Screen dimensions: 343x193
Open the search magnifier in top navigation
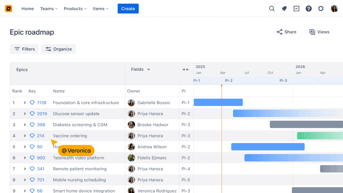pos(272,8)
